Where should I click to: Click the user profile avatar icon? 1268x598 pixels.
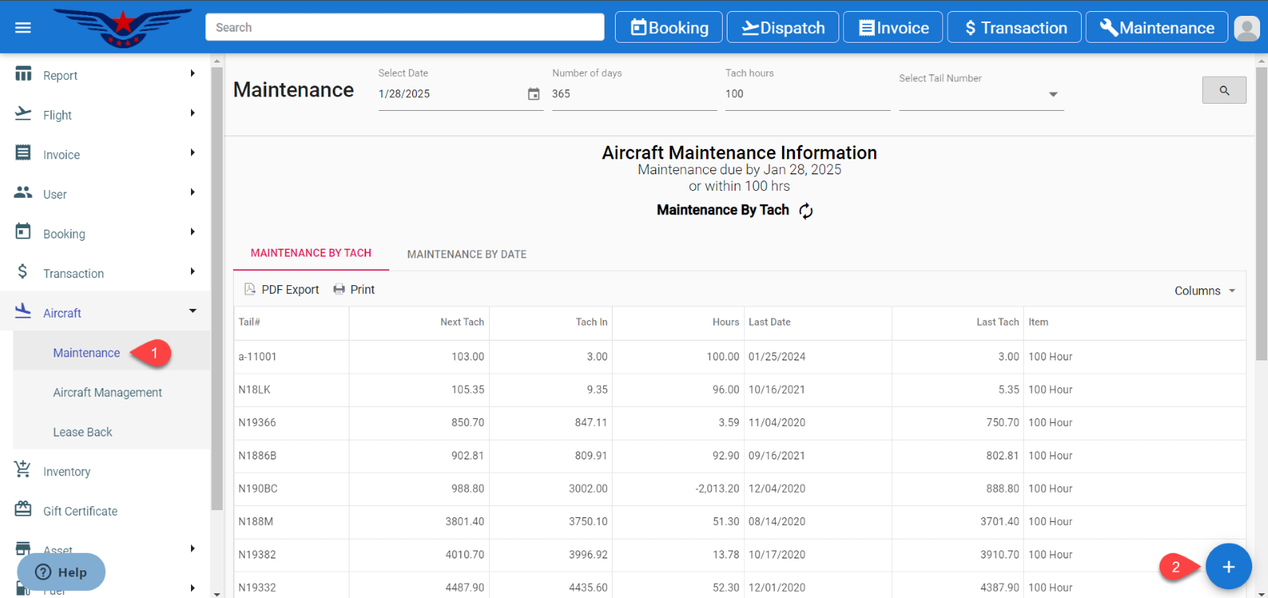1247,29
